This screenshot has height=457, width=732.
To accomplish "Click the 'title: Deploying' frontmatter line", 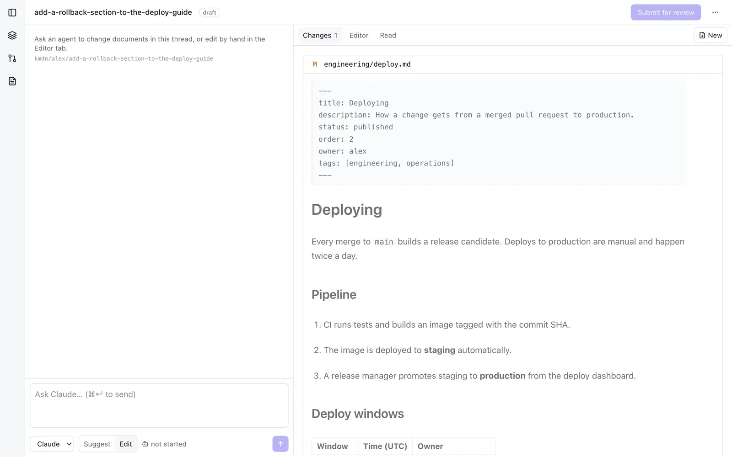I will 354,103.
